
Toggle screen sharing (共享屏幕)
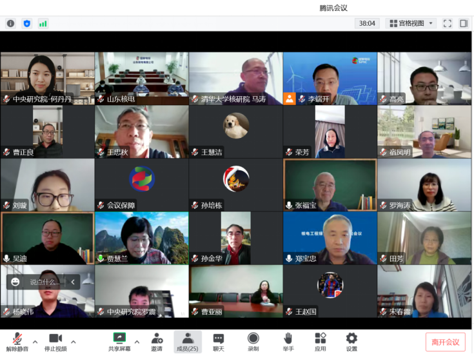119,341
